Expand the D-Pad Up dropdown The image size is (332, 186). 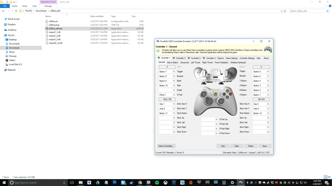216,119
